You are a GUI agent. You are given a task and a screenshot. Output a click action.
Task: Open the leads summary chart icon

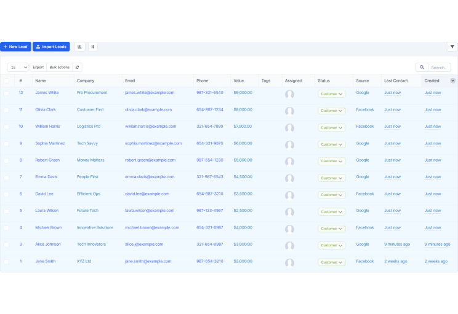pos(79,47)
